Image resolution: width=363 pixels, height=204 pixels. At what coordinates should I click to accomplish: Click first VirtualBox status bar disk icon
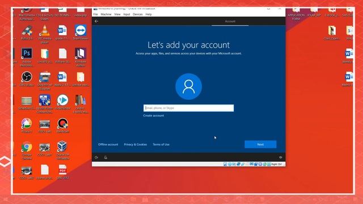[225, 164]
